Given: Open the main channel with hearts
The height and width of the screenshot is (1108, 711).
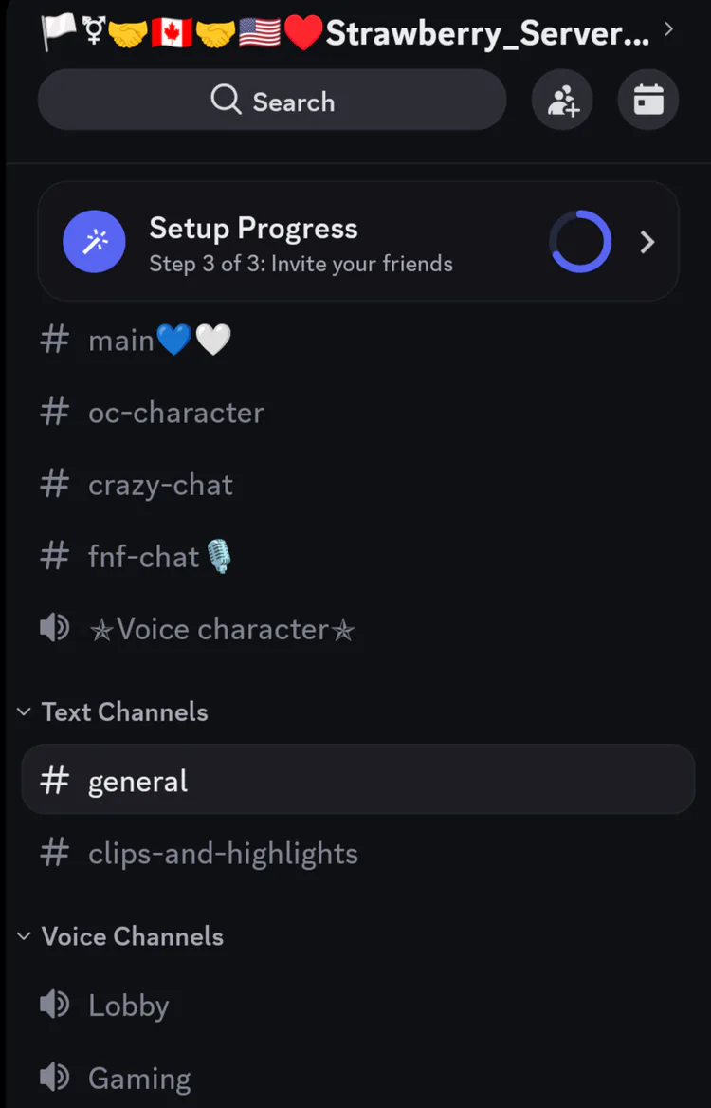Looking at the screenshot, I should click(159, 340).
